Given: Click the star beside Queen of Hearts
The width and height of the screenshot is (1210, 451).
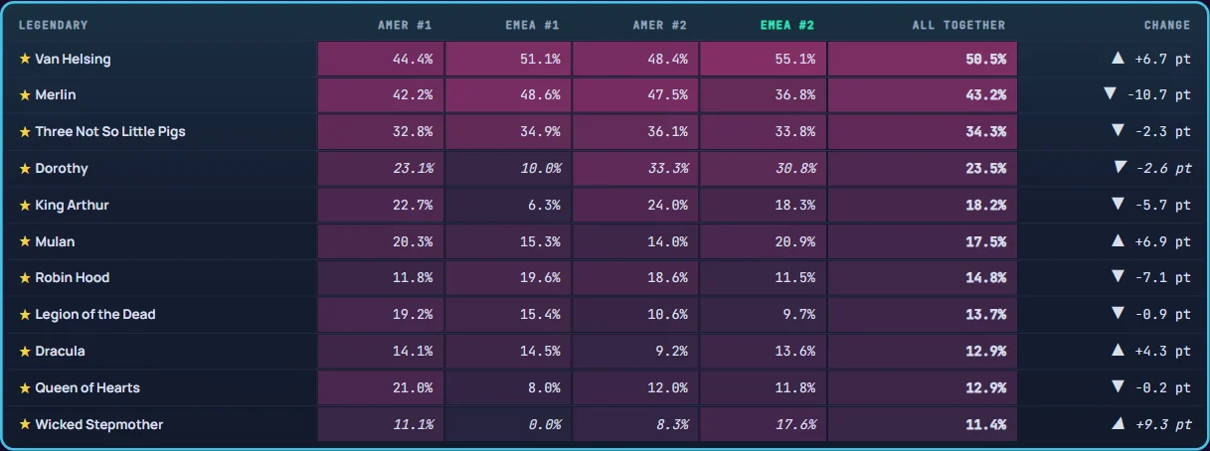Looking at the screenshot, I should point(26,388).
